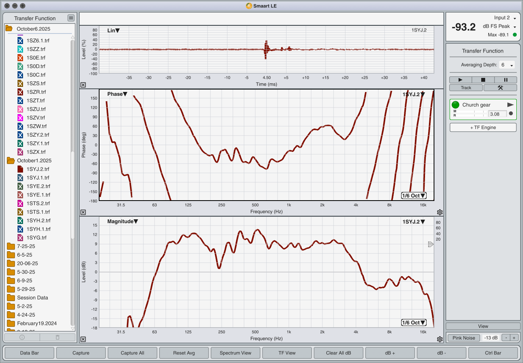
Task: Start measurement with the play button
Action: pos(460,80)
